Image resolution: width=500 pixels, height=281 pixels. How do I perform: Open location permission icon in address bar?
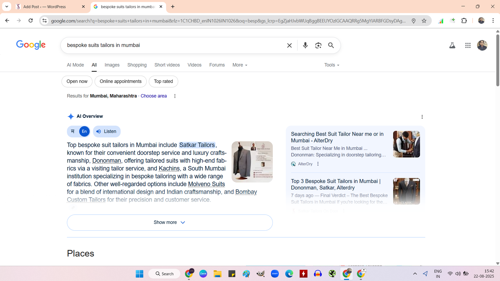(413, 21)
